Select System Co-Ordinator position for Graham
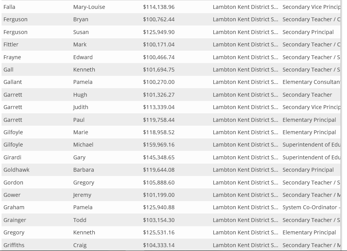Screen dimensions: 347x251 [x=311, y=207]
